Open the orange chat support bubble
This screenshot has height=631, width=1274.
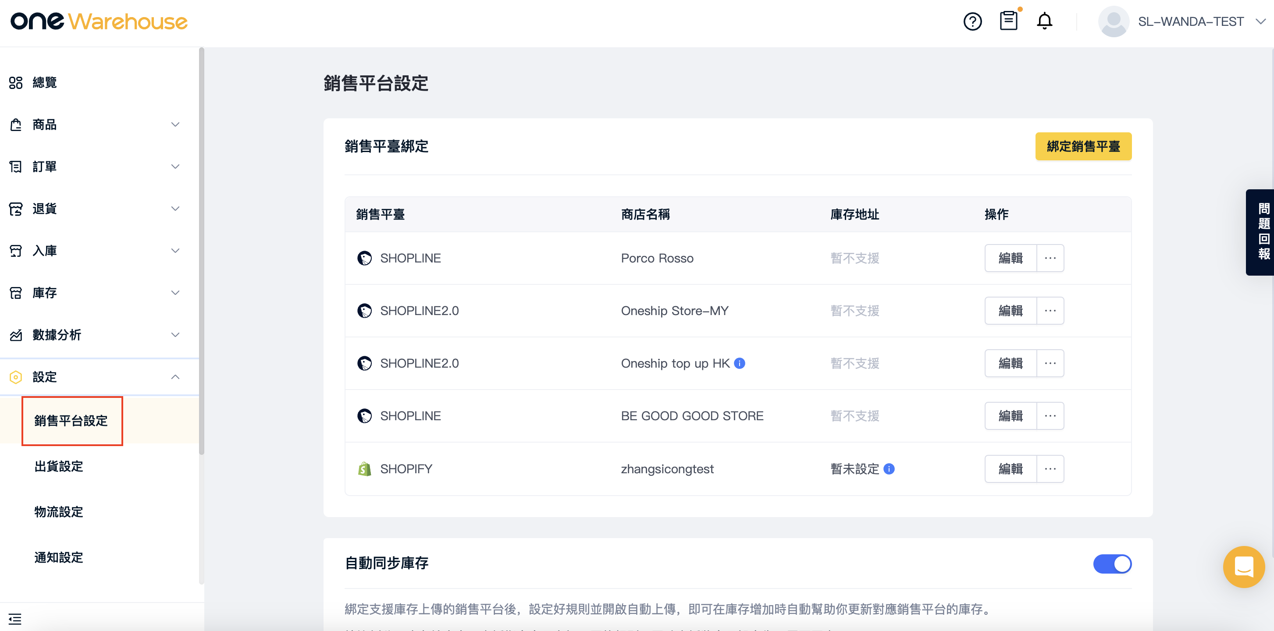pyautogui.click(x=1243, y=567)
